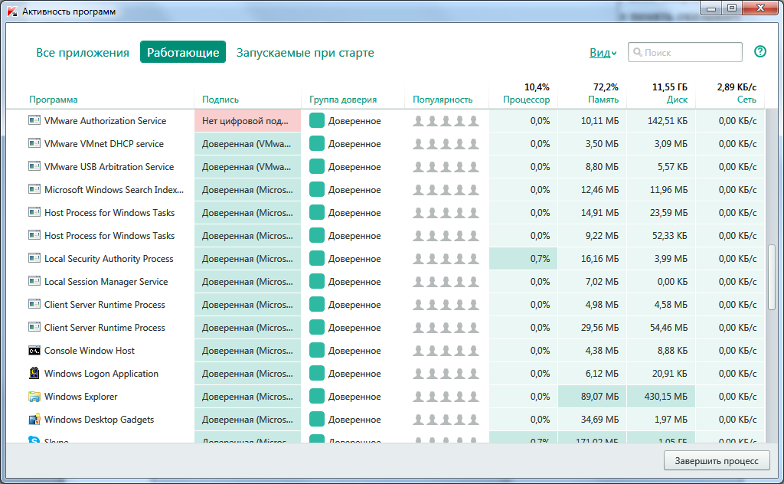
Task: Sort by the Процессор column header
Action: (x=526, y=100)
